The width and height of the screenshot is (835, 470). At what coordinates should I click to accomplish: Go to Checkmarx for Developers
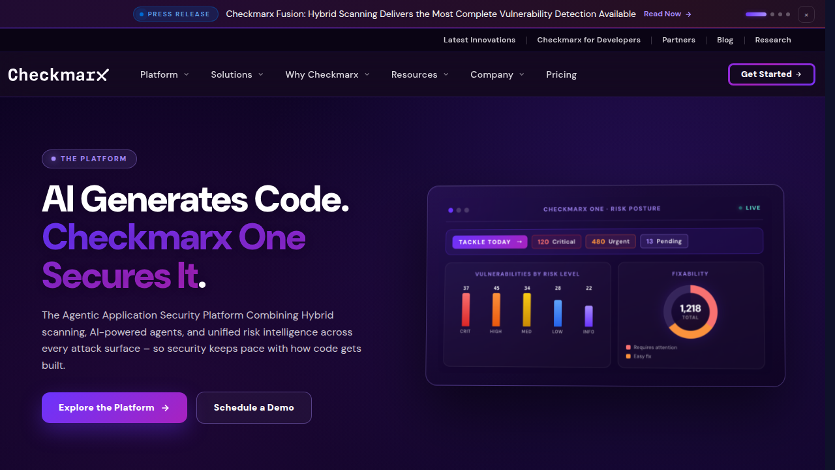pyautogui.click(x=588, y=40)
